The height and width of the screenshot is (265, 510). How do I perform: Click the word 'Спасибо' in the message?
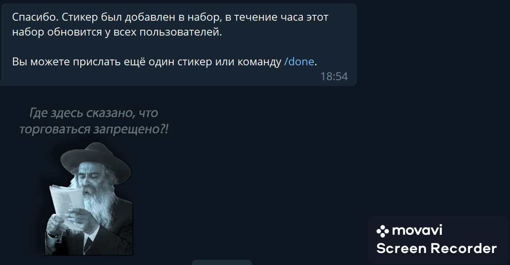[31, 17]
